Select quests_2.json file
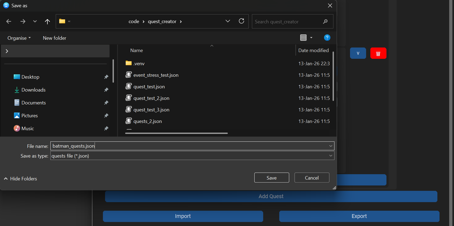Image resolution: width=454 pixels, height=226 pixels. tap(147, 121)
